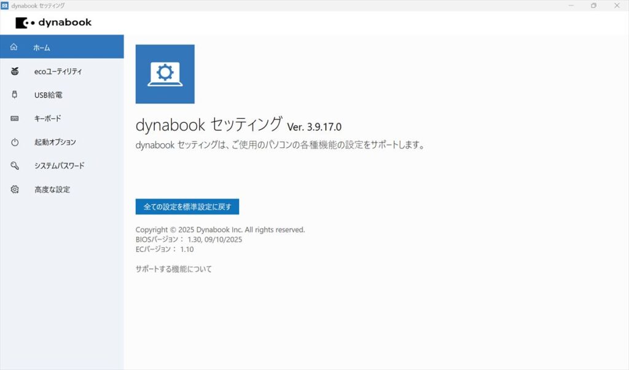Open the 起動オプション section
Image resolution: width=629 pixels, height=370 pixels.
click(55, 142)
